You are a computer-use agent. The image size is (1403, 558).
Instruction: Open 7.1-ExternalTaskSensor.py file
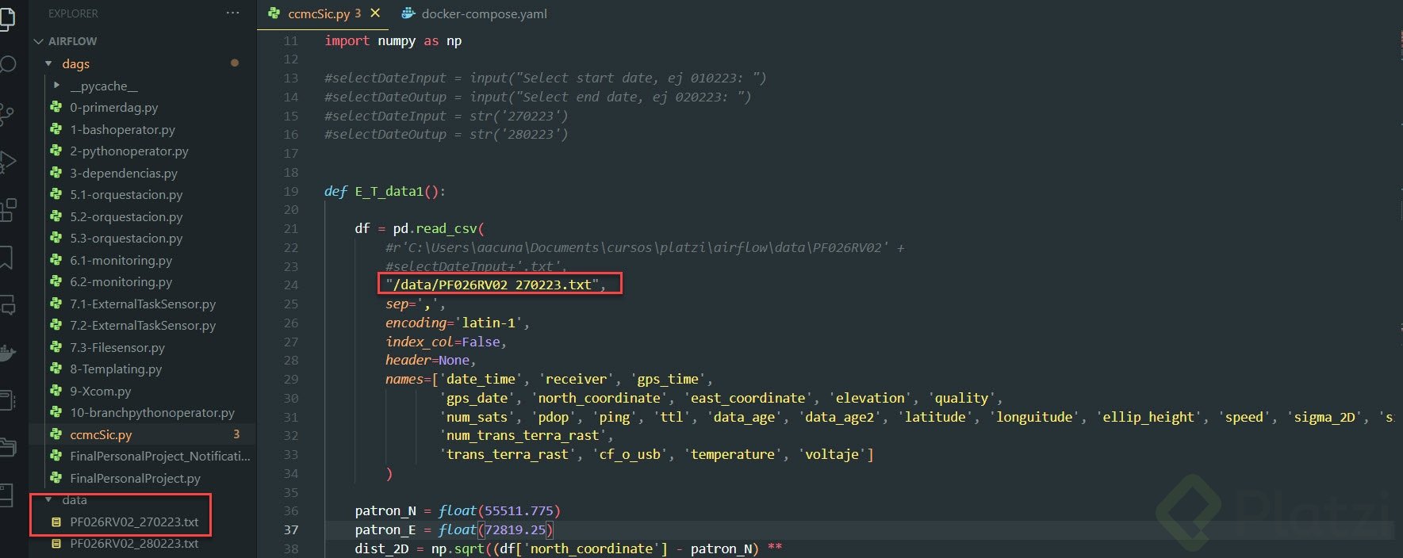(x=142, y=304)
